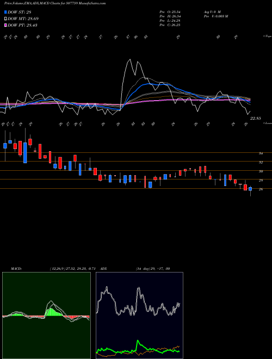The width and height of the screenshot is (272, 359).
Task: Click the white DOW MT legend swatch
Action: click(x=5, y=18)
